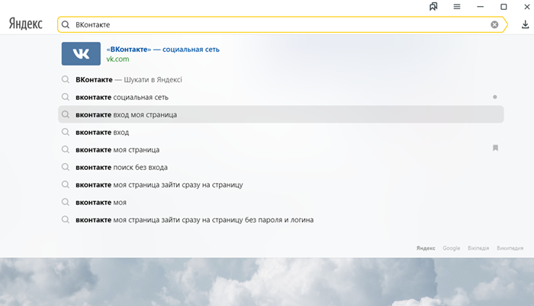This screenshot has width=534, height=306.
Task: Click the dot icon on "социальная сеть" row
Action: 495,97
